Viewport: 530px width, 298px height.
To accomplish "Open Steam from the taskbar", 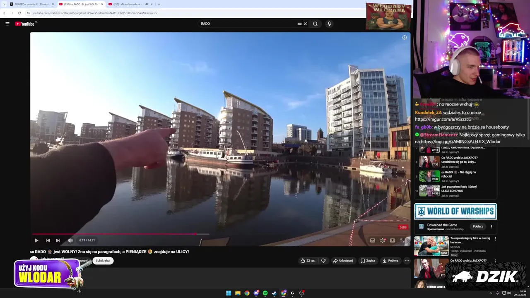I will 274,293.
